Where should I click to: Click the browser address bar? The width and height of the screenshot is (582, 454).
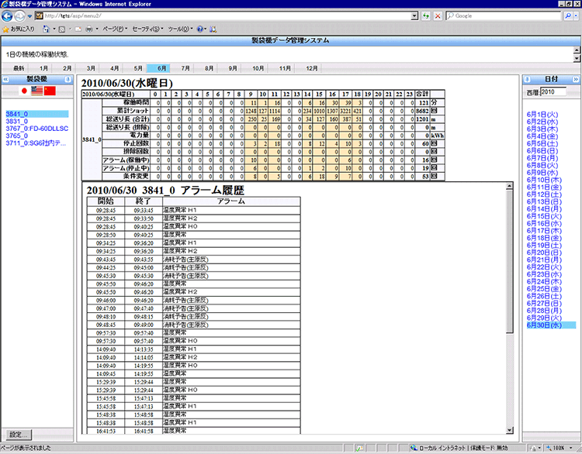225,15
